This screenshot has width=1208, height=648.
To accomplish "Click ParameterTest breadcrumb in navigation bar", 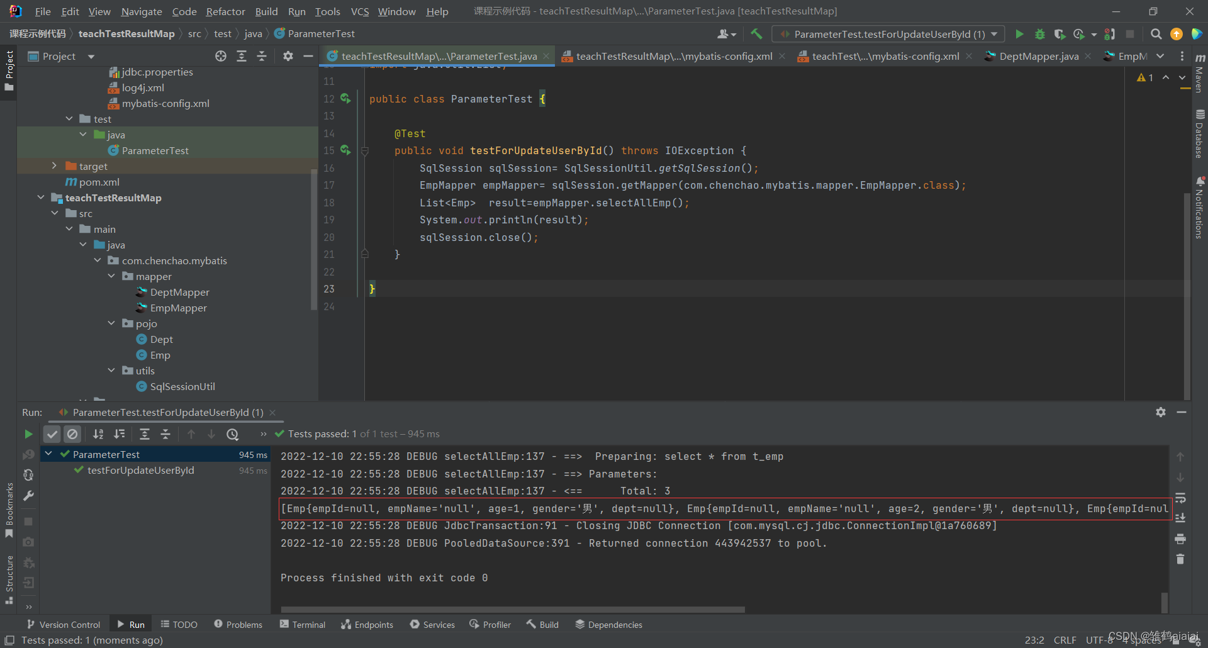I will click(315, 34).
